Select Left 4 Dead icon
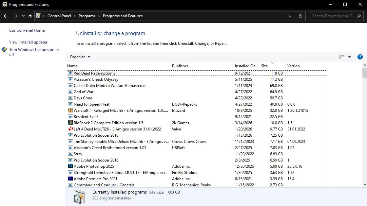Image resolution: width=367 pixels, height=206 pixels. point(70,129)
